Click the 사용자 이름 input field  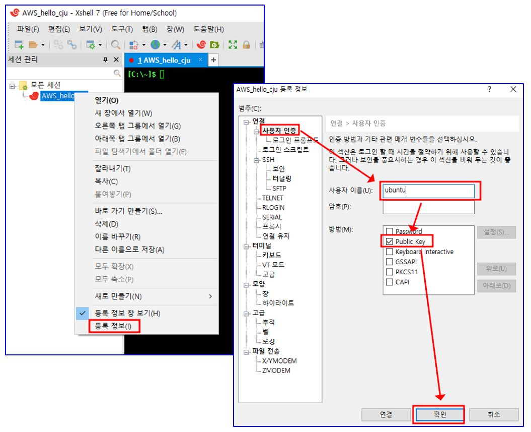[428, 191]
